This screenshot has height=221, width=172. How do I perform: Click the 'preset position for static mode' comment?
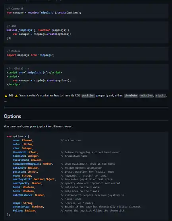point(87,171)
